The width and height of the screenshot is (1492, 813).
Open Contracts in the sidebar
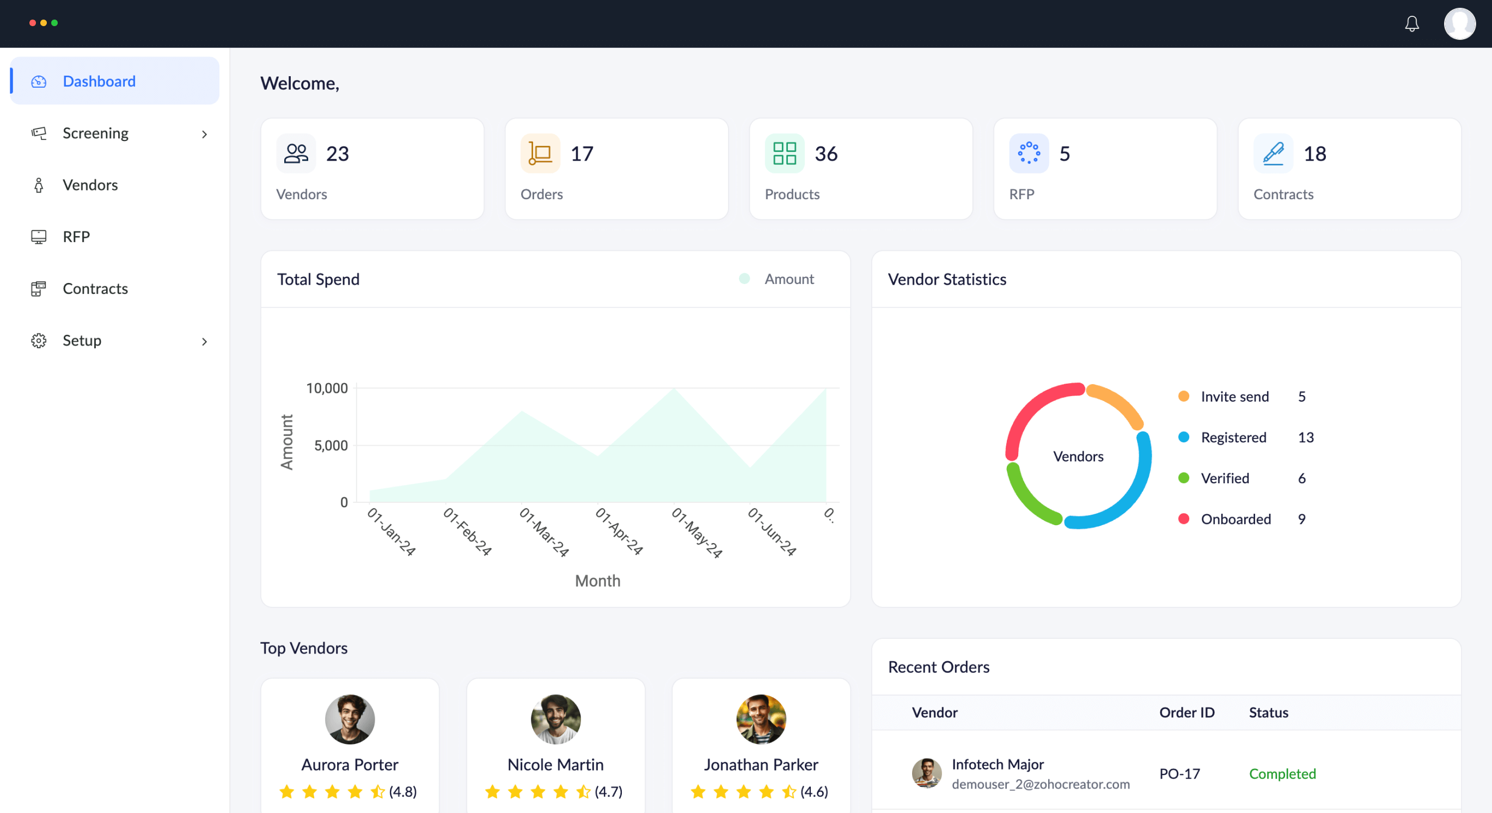95,288
